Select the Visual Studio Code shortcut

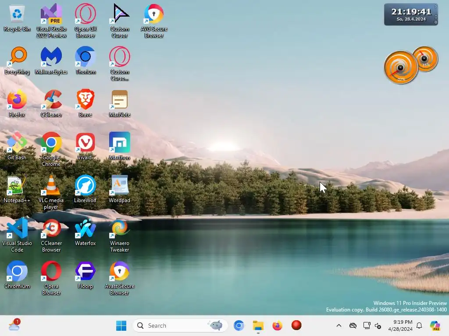(x=17, y=235)
